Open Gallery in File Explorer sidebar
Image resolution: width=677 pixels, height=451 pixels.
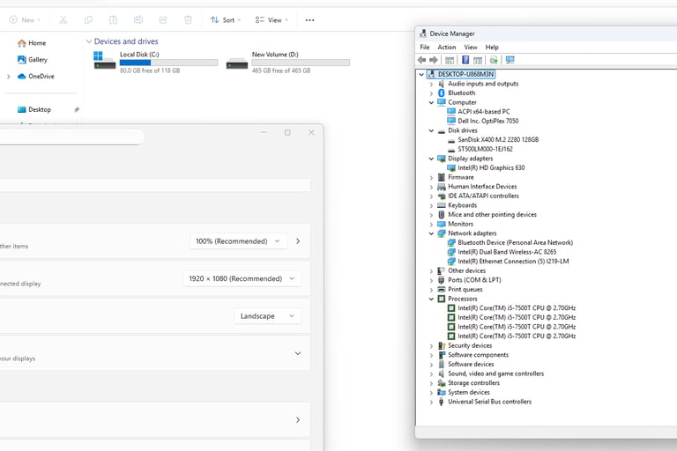pyautogui.click(x=33, y=60)
